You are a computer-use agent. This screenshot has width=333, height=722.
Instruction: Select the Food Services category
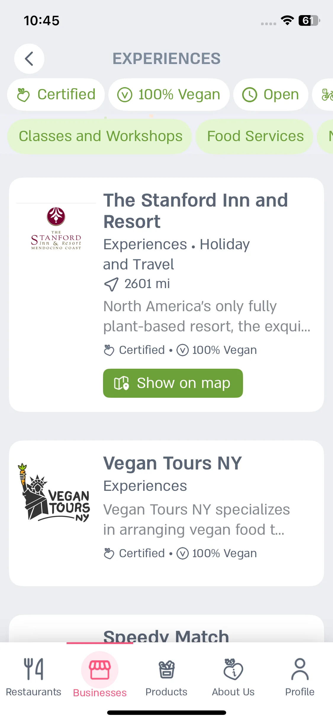coord(255,136)
